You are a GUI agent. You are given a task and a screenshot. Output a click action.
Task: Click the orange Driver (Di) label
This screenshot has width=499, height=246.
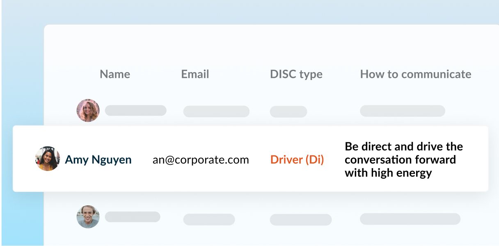[297, 159]
